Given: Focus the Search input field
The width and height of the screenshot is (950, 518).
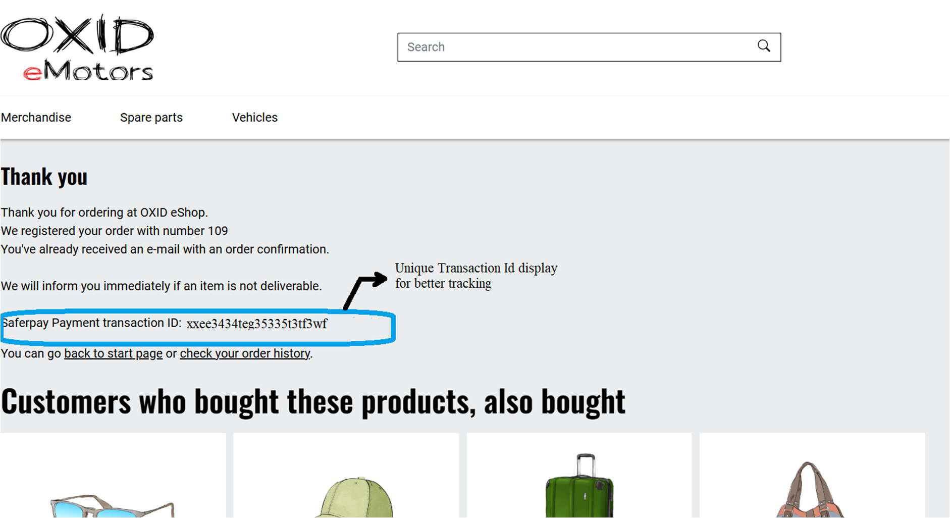Looking at the screenshot, I should (x=575, y=47).
